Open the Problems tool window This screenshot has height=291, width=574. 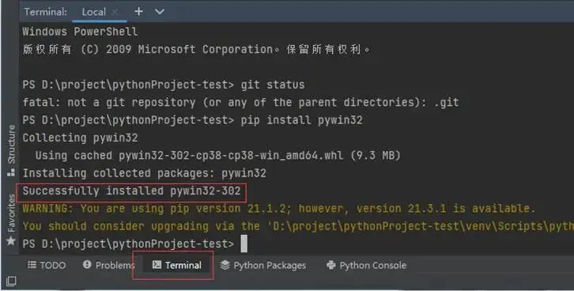[109, 266]
